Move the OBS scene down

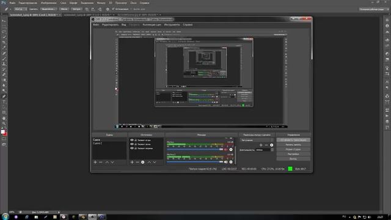[x=112, y=163]
